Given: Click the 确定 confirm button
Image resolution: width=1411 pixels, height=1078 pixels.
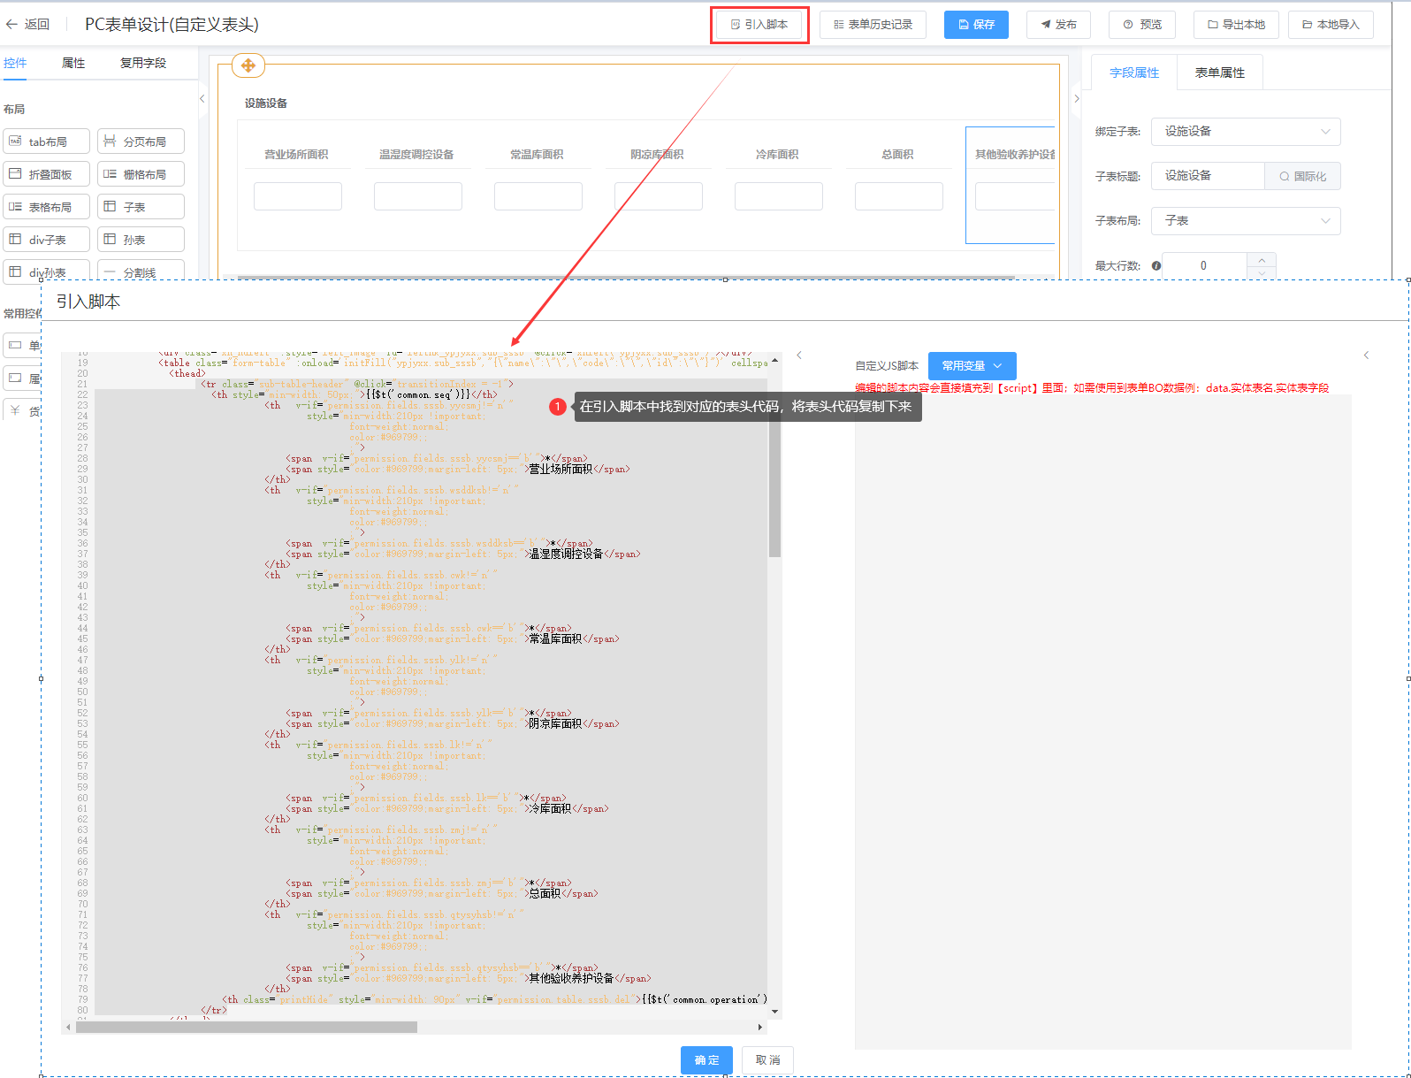Looking at the screenshot, I should tap(706, 1059).
